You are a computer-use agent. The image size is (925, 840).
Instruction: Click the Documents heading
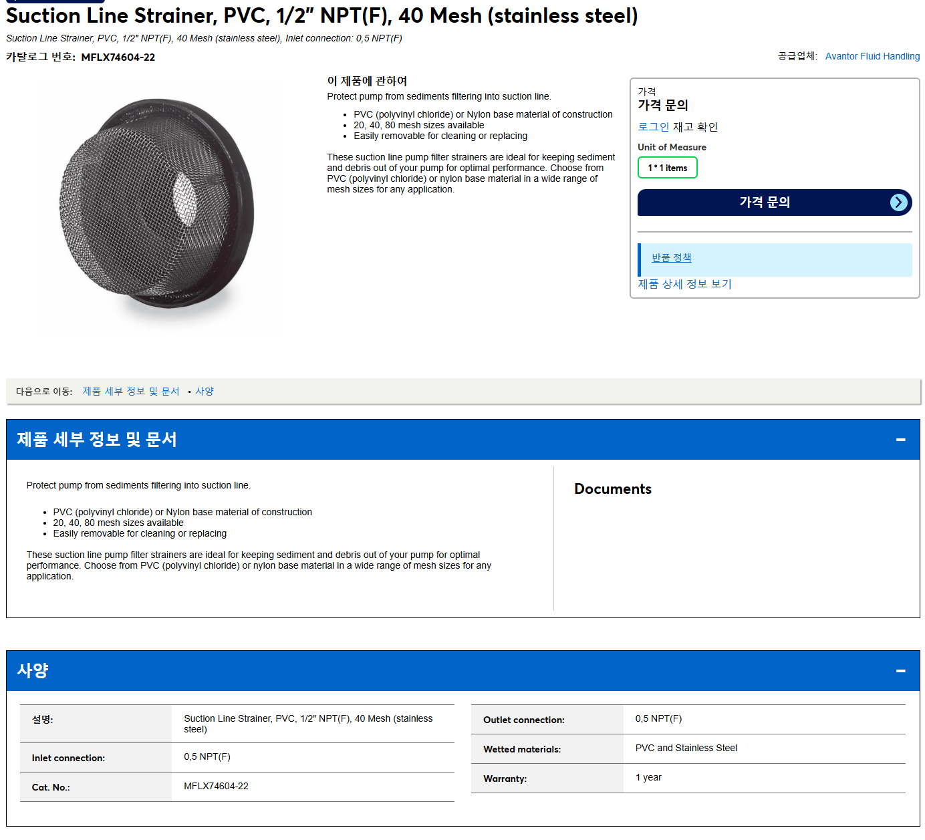(613, 489)
